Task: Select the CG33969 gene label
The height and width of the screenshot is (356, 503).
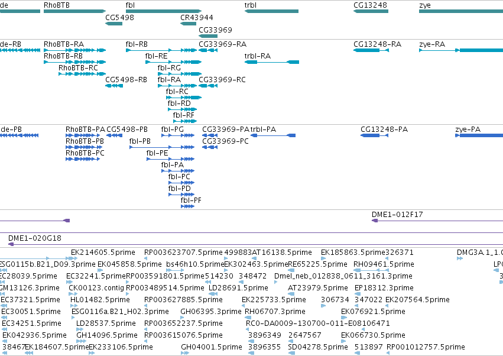Action: (215, 30)
